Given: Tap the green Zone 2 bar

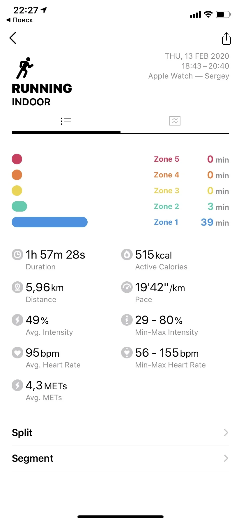Looking at the screenshot, I should pos(19,206).
